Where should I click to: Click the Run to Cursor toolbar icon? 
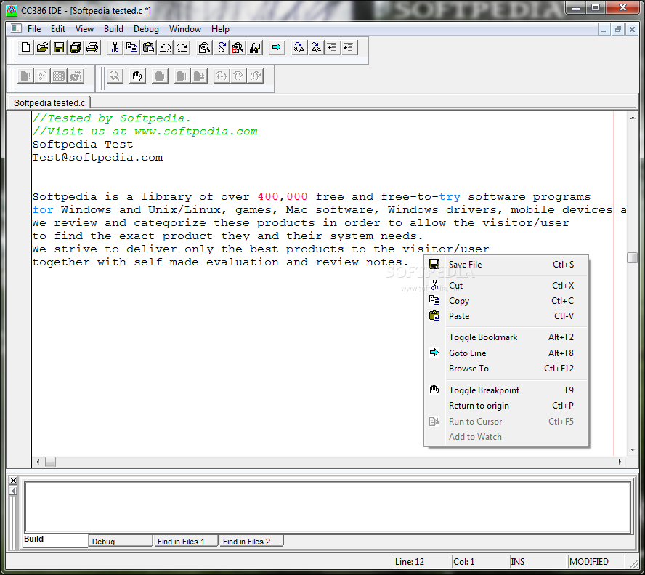[199, 76]
